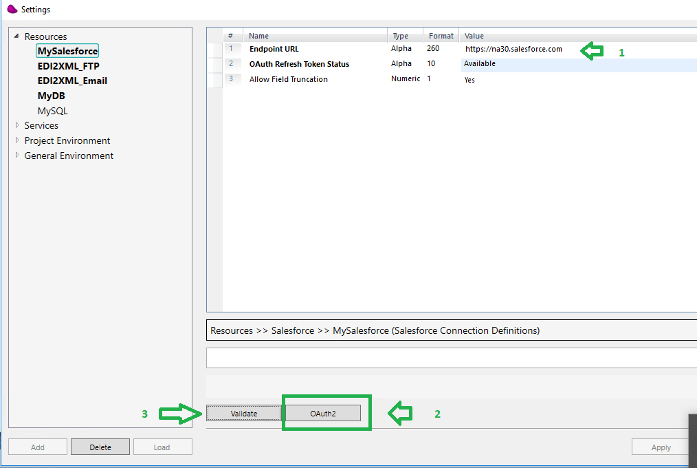The width and height of the screenshot is (697, 468).
Task: Expand the Services tree node
Action: coord(17,125)
